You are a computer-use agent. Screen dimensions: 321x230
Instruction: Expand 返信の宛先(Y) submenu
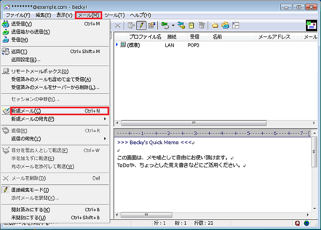click(55, 139)
